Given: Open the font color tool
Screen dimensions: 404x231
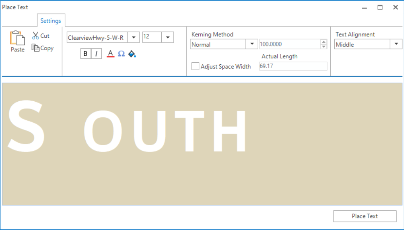Looking at the screenshot, I should click(110, 54).
